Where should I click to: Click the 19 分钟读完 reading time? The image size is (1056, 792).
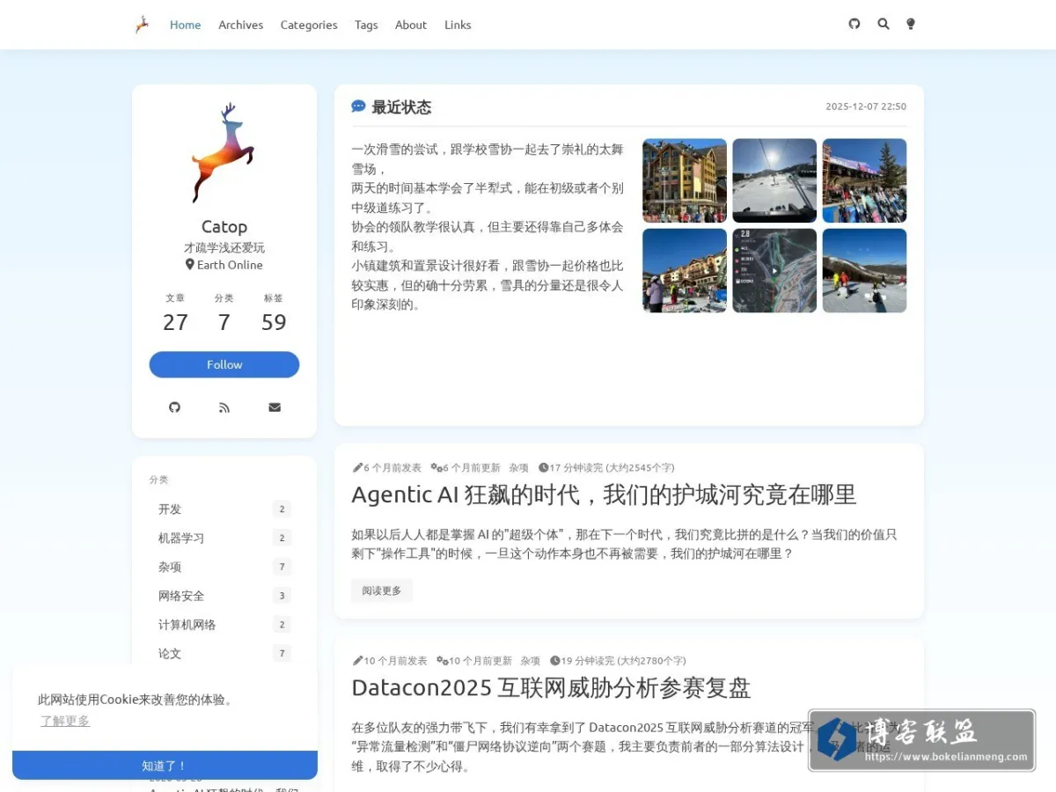tap(618, 661)
